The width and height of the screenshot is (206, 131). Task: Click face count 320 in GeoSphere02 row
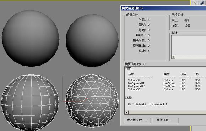pyautogui.click(x=197, y=86)
